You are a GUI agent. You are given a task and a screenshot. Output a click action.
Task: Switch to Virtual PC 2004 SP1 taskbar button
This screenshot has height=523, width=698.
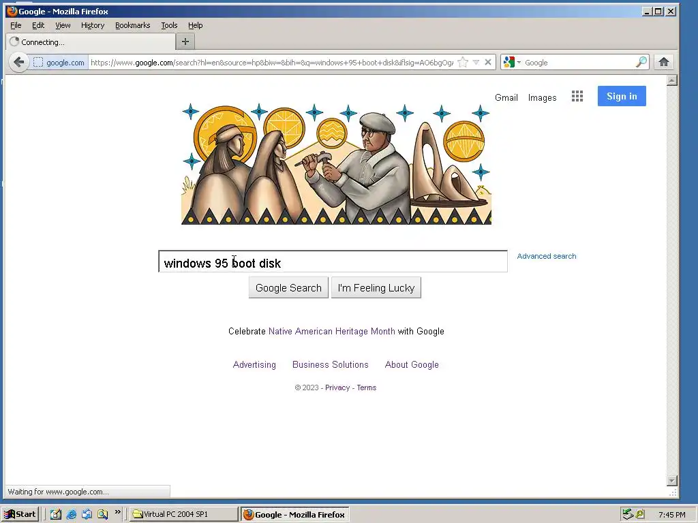point(184,514)
